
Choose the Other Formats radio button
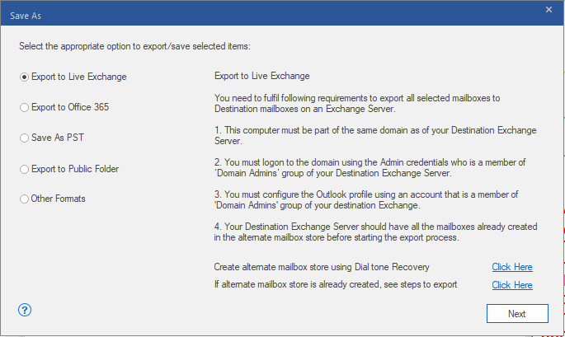pos(25,199)
